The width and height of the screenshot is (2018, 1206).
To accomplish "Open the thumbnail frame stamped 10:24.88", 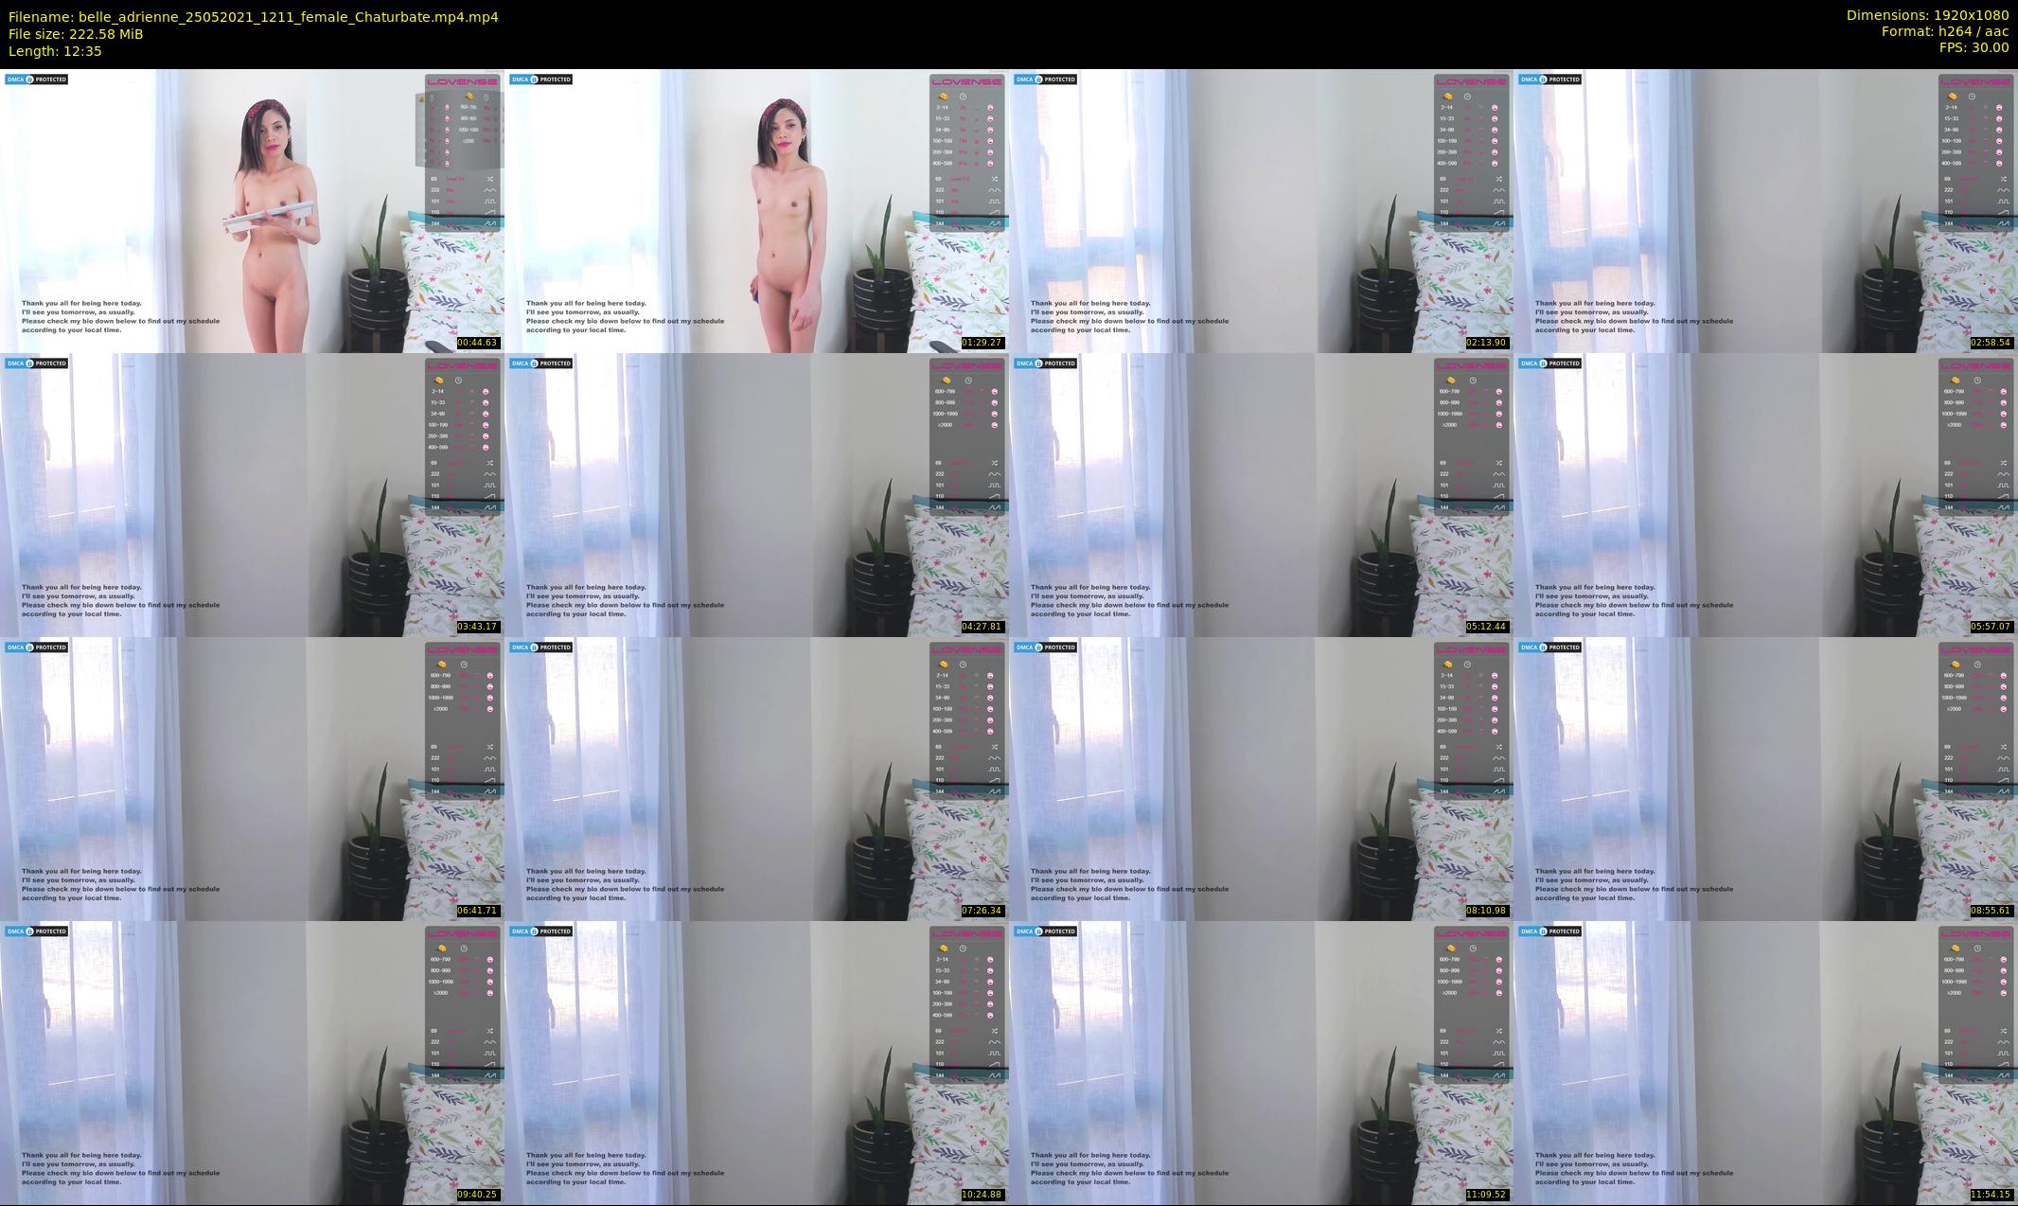I will click(x=756, y=1063).
